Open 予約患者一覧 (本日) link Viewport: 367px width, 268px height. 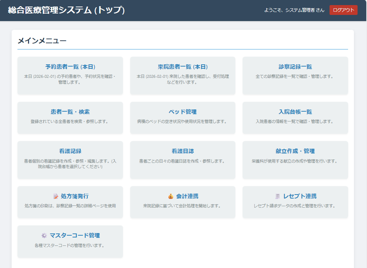tap(70, 67)
